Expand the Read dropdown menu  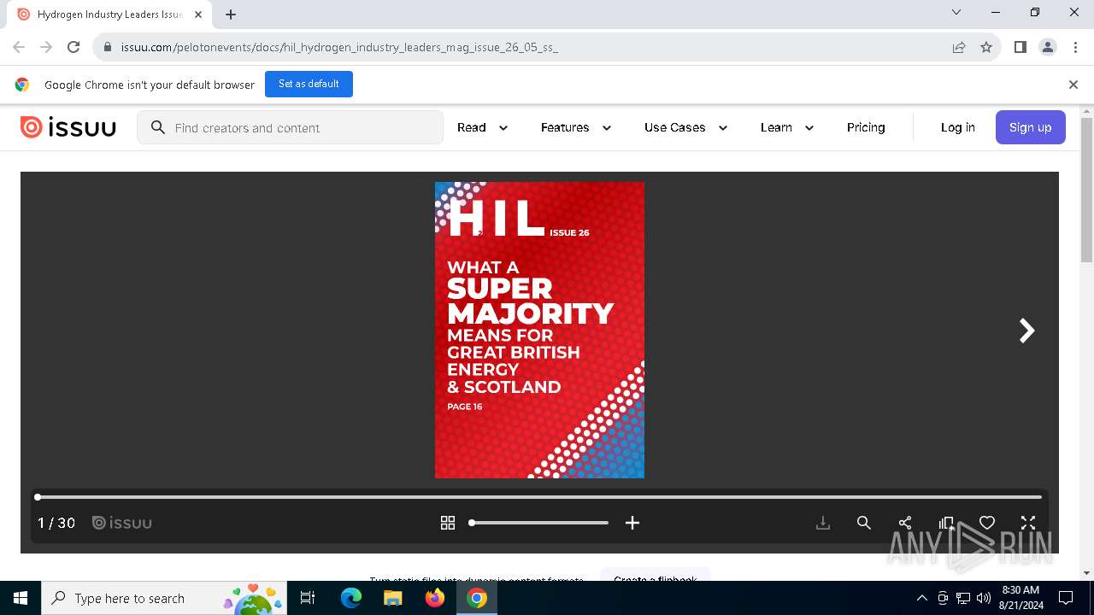click(483, 127)
